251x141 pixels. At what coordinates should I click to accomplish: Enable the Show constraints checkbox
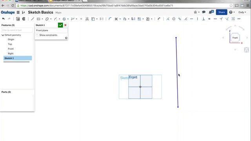[37, 35]
